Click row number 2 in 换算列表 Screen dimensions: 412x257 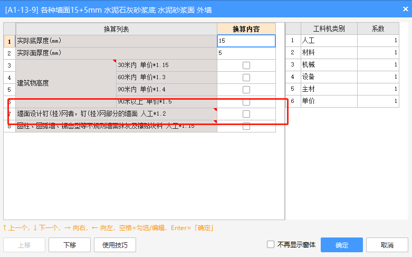[x=9, y=53]
